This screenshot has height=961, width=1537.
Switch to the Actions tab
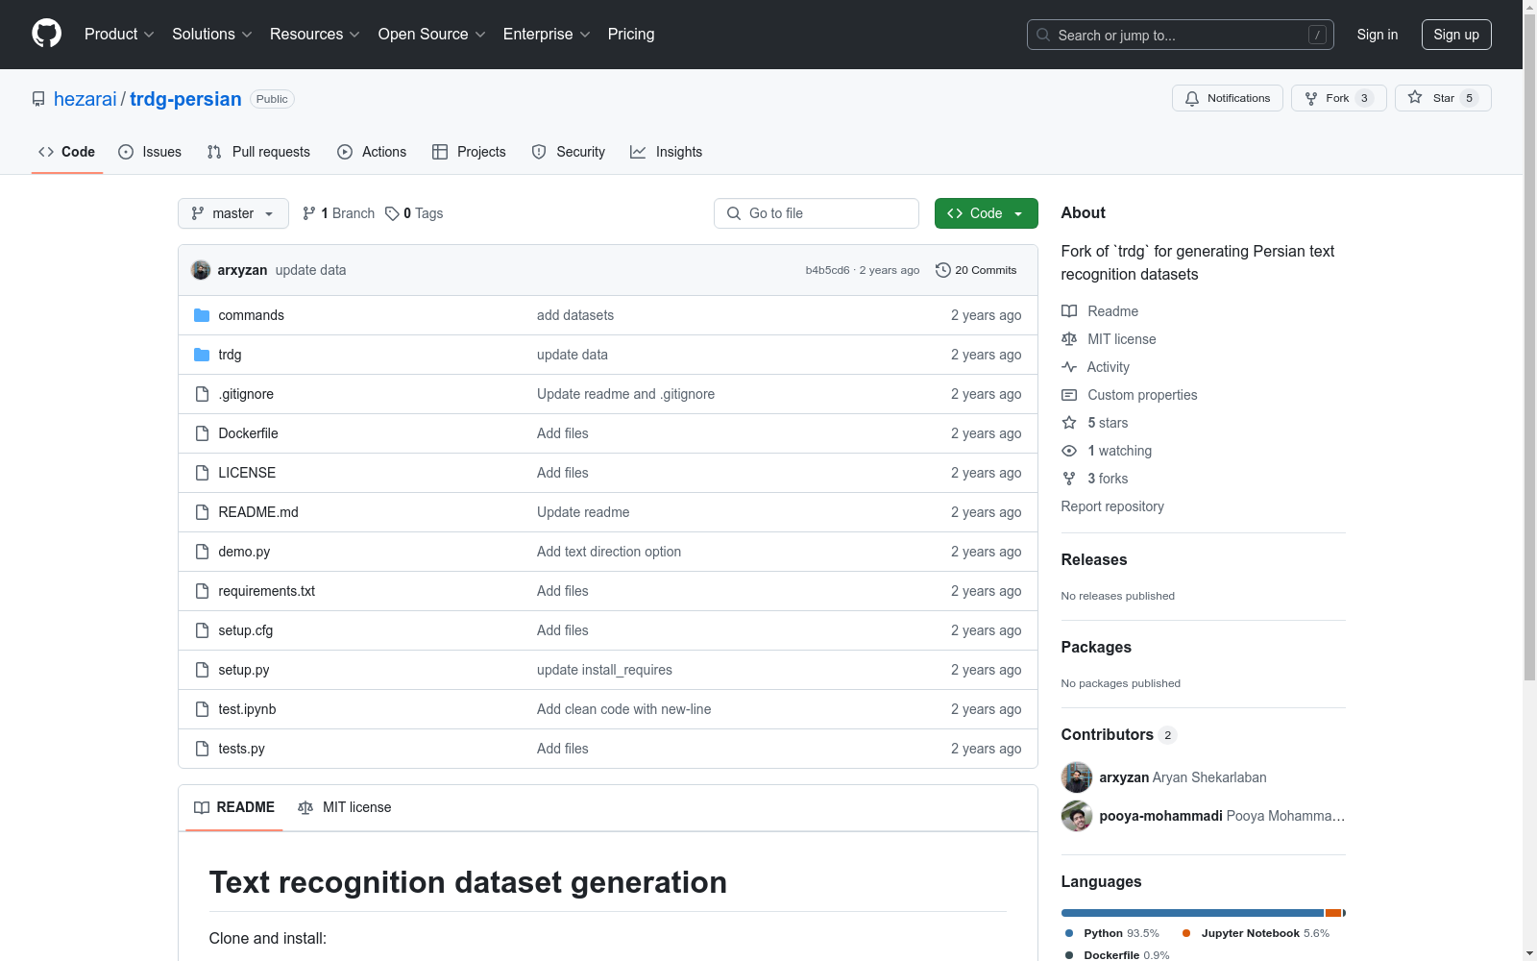pos(372,152)
